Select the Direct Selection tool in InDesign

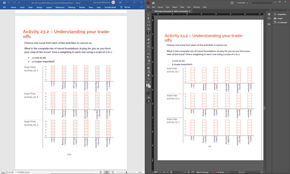[148, 18]
